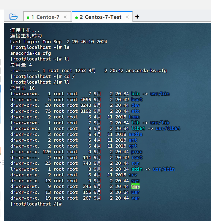Click the home directory name
This screenshot has width=211, height=221.
[x=134, y=117]
